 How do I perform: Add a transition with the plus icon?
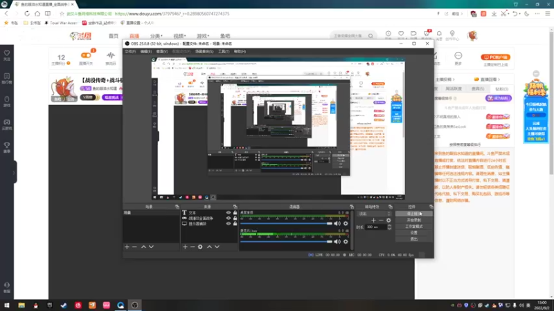coord(373,220)
